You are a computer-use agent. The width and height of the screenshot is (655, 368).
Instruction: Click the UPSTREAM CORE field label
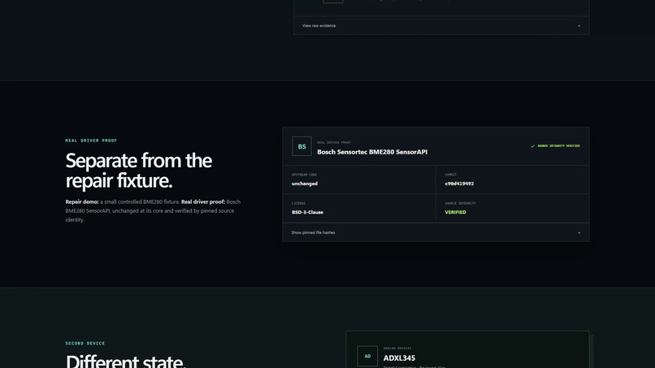pos(304,175)
